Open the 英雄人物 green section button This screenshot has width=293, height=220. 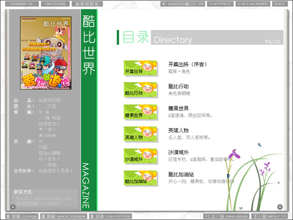(140, 134)
